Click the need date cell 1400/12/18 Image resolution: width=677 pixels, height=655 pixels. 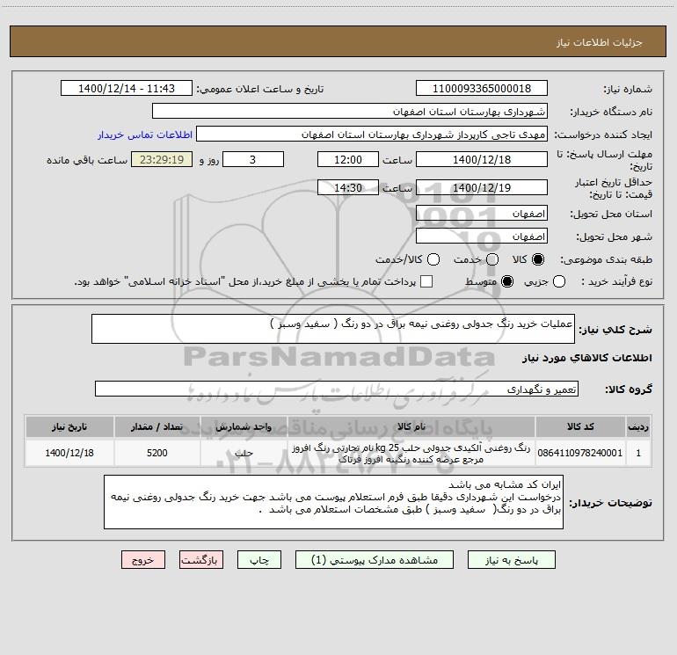tap(69, 453)
